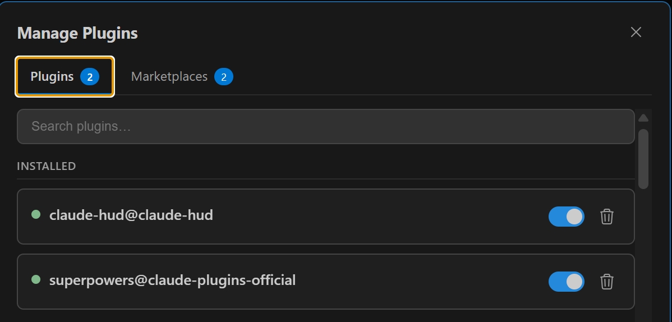Click the Manage Plugins dialog title
The height and width of the screenshot is (322, 672).
77,33
